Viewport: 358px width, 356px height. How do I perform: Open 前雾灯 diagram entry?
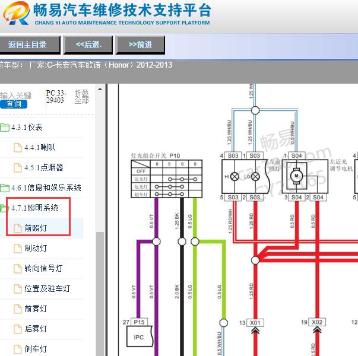point(36,309)
